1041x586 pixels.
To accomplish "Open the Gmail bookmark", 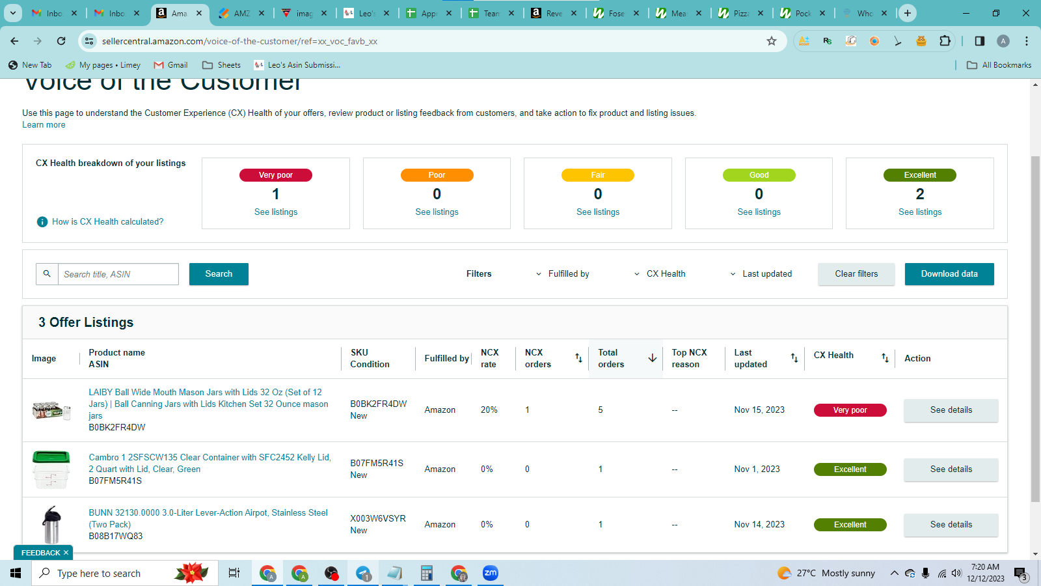I will click(x=170, y=65).
